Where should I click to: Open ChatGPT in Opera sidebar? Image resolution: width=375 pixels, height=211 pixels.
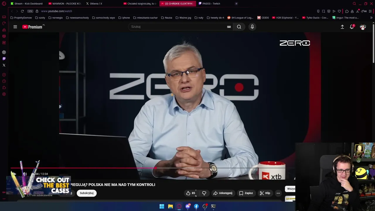[4, 52]
